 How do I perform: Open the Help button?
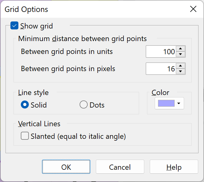click(174, 167)
